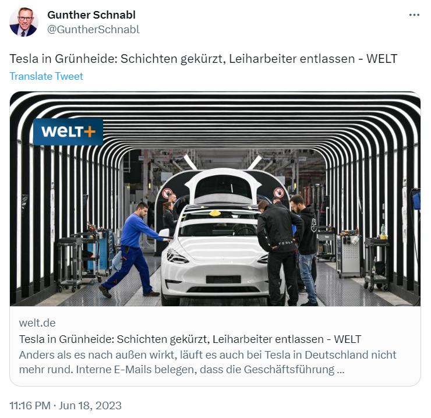Click the right red prohibition sign in photo
The image size is (431, 418).
pyautogui.click(x=278, y=193)
